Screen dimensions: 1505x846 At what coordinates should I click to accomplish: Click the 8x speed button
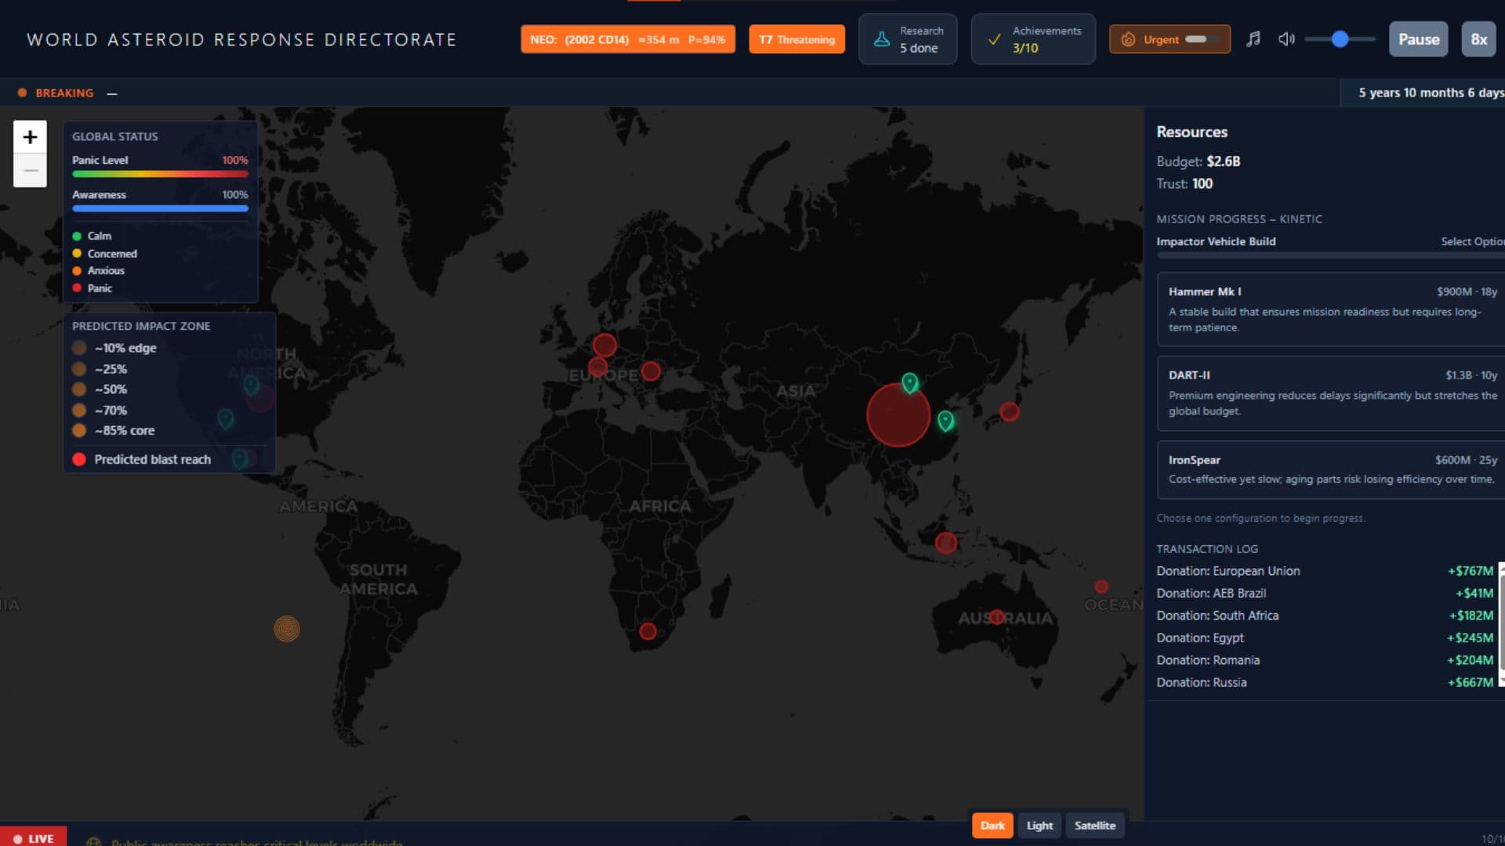(x=1478, y=39)
